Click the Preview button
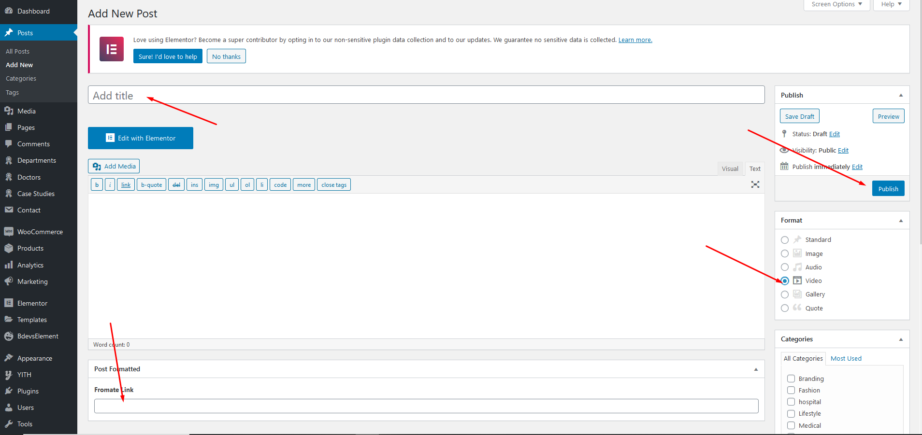Viewport: 922px width, 435px height. tap(888, 116)
